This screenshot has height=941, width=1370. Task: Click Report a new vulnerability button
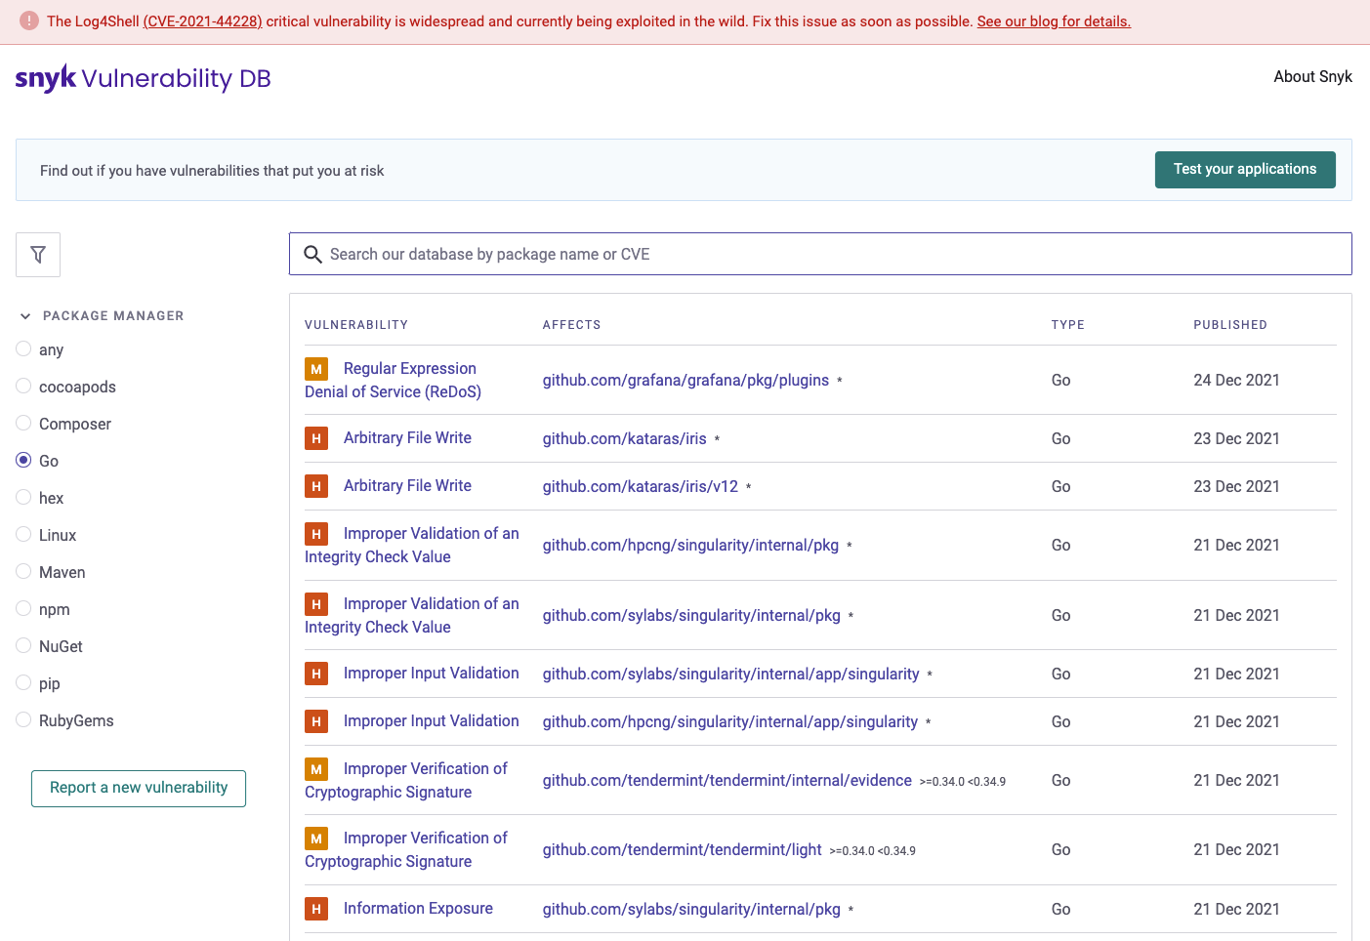(x=139, y=788)
